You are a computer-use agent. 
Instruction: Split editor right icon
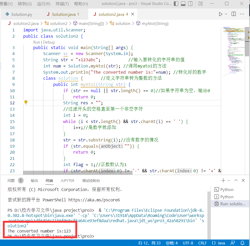point(234,14)
